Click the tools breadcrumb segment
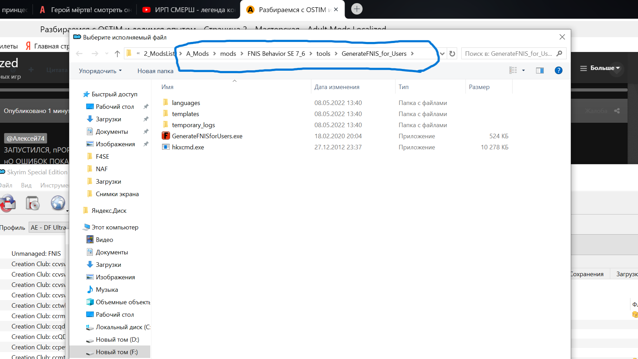 (323, 54)
